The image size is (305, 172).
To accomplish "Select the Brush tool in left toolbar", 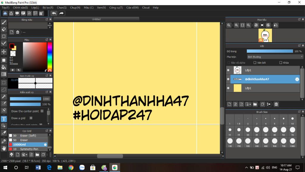I will pos(4,22).
